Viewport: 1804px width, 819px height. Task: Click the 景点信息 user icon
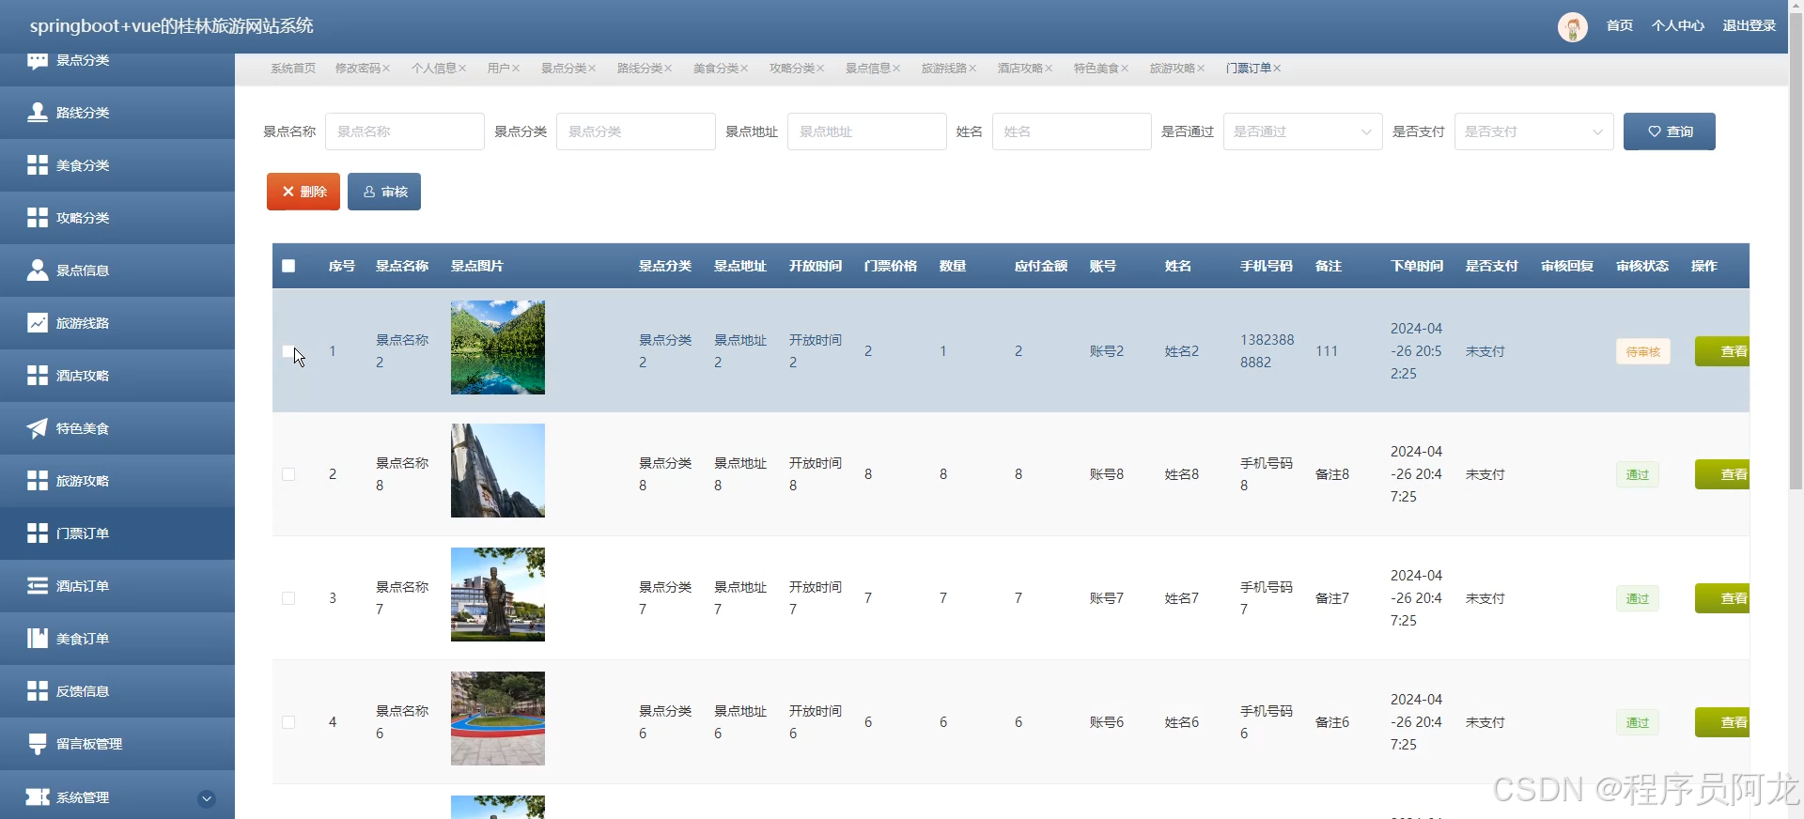tap(38, 270)
